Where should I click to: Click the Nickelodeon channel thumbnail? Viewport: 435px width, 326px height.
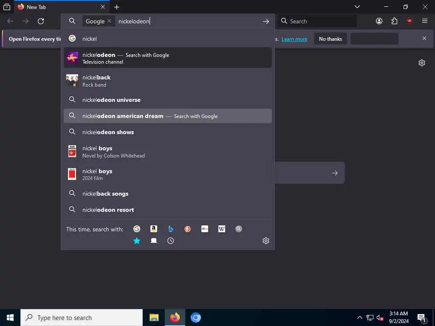pyautogui.click(x=72, y=58)
